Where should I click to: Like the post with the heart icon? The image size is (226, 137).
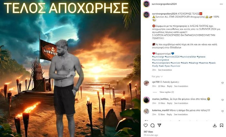pyautogui.click(x=146, y=125)
